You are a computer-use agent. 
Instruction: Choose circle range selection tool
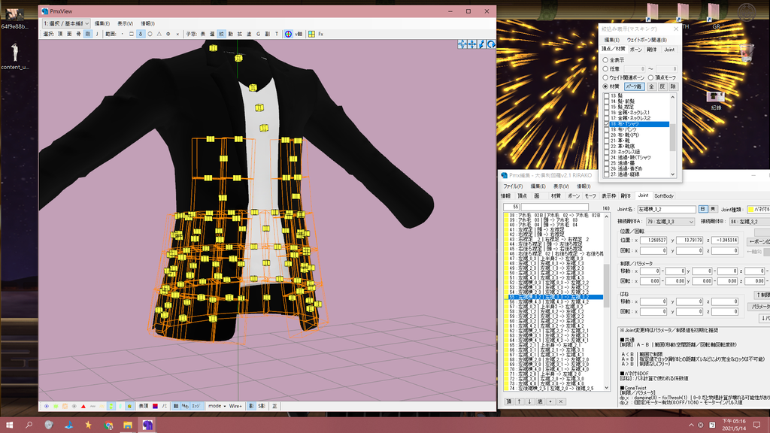coord(150,34)
